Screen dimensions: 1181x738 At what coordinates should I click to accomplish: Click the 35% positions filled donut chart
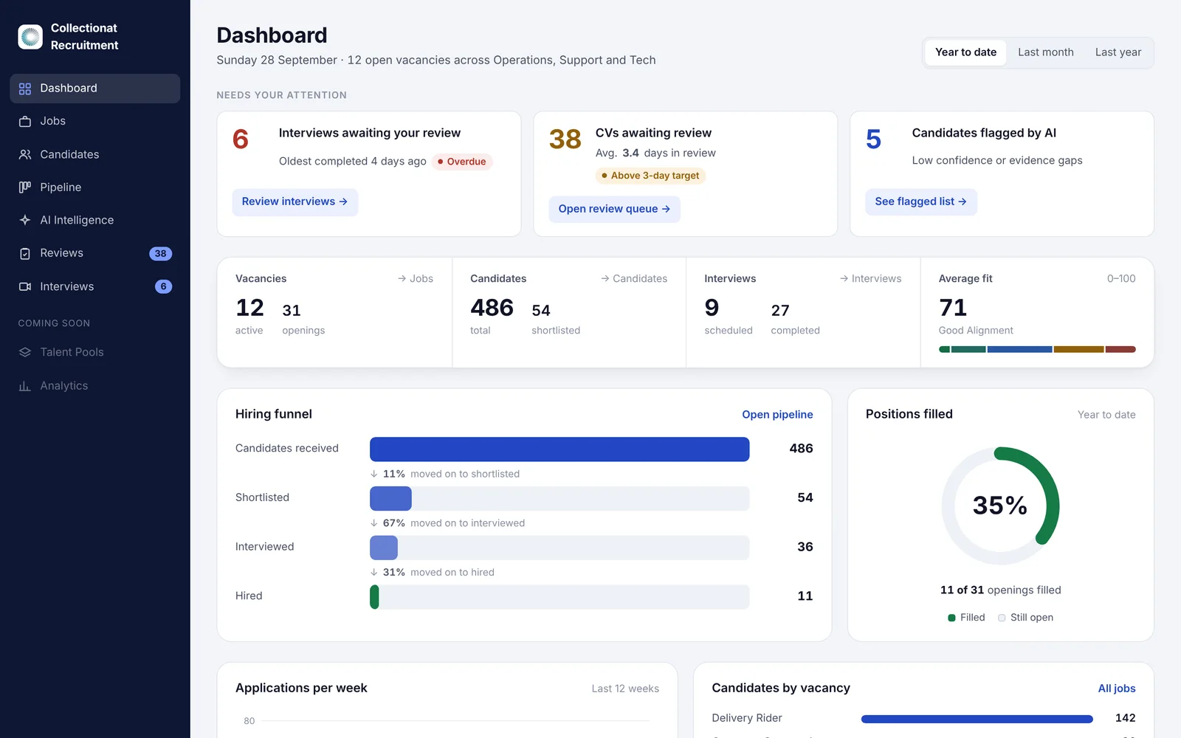coord(1000,506)
